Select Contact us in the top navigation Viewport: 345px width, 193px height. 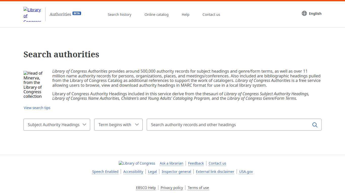[x=211, y=15]
